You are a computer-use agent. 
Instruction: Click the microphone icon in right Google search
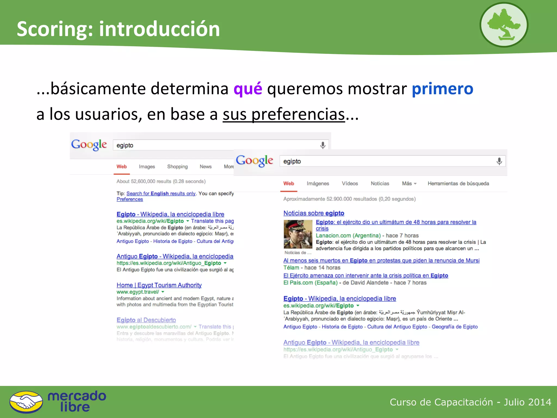[499, 161]
